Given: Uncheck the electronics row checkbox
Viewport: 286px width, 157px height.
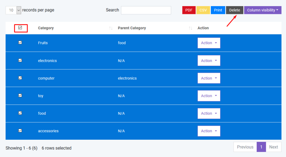Looking at the screenshot, I should click(x=20, y=60).
